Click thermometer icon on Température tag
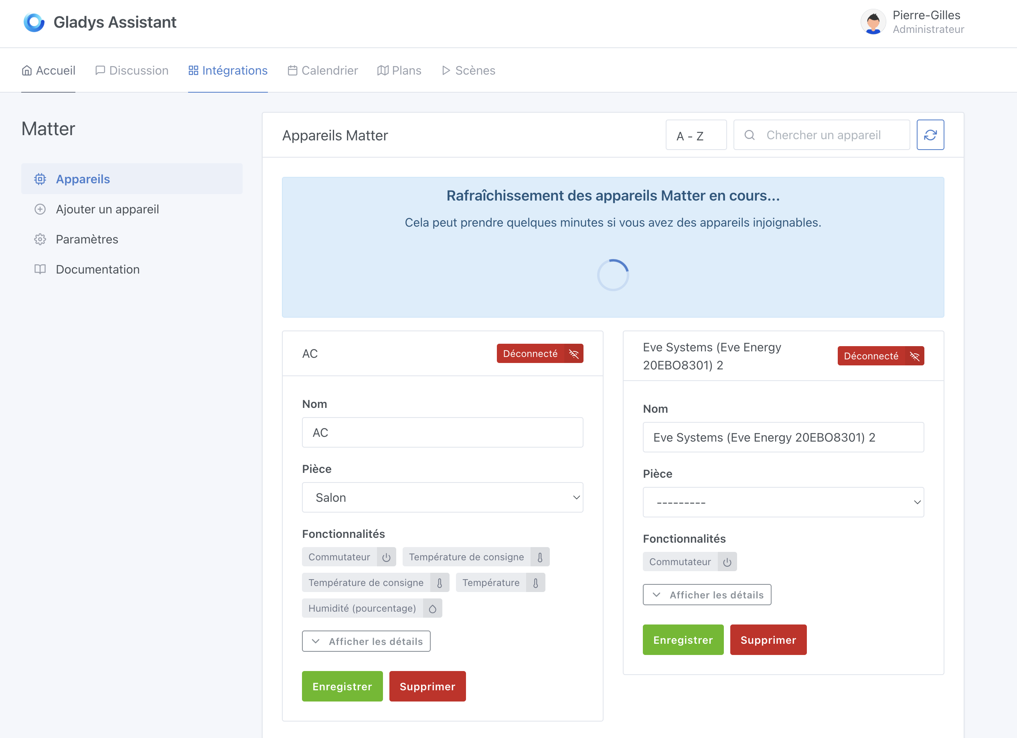The height and width of the screenshot is (738, 1017). (535, 582)
